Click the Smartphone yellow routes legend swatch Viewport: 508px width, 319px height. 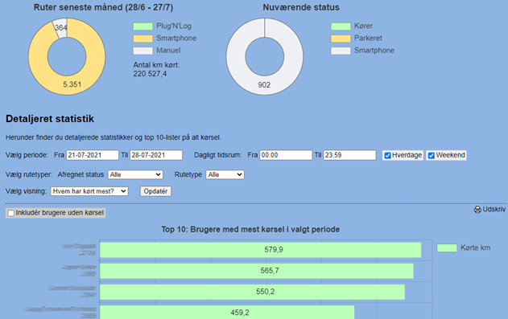tap(142, 39)
